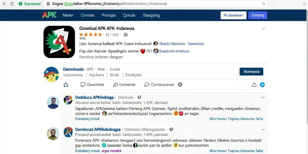Click Dannlocad APlikdedoagra app icon
308x154 pixels.
click(x=68, y=132)
